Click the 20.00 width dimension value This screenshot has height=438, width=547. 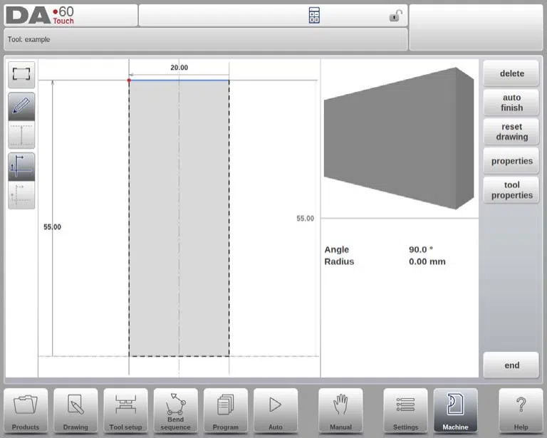click(x=179, y=68)
